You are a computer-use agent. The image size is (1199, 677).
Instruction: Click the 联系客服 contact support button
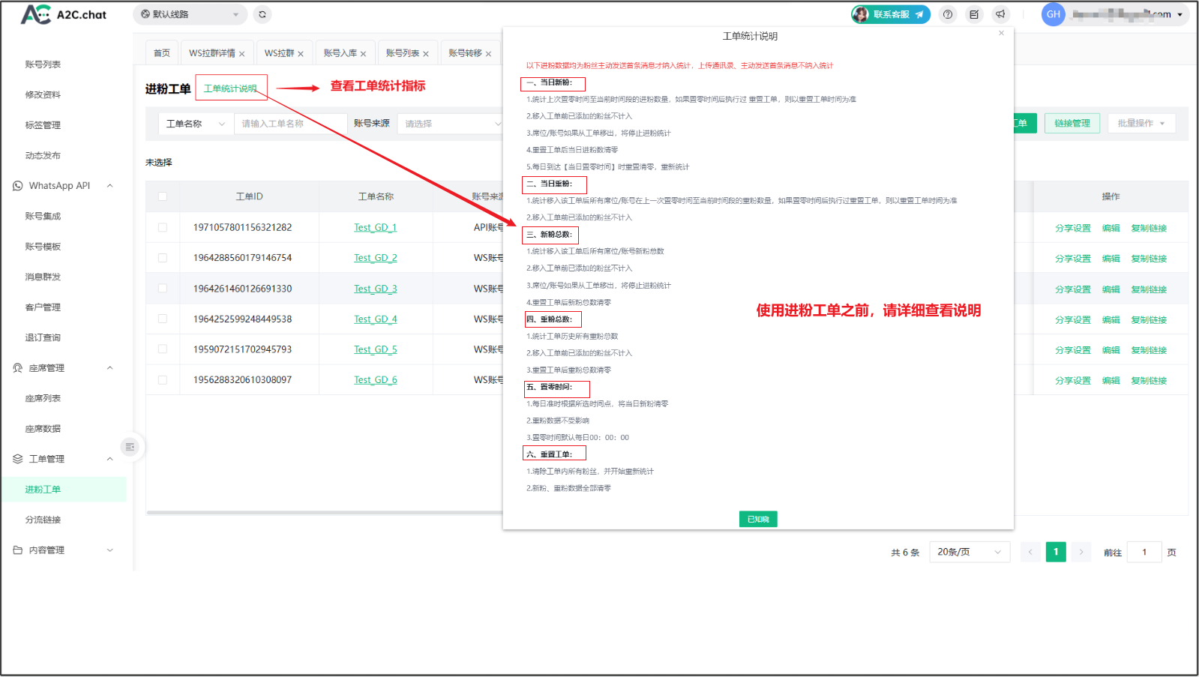891,14
